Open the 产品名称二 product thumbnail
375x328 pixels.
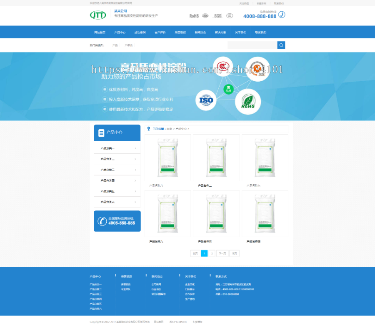216,158
